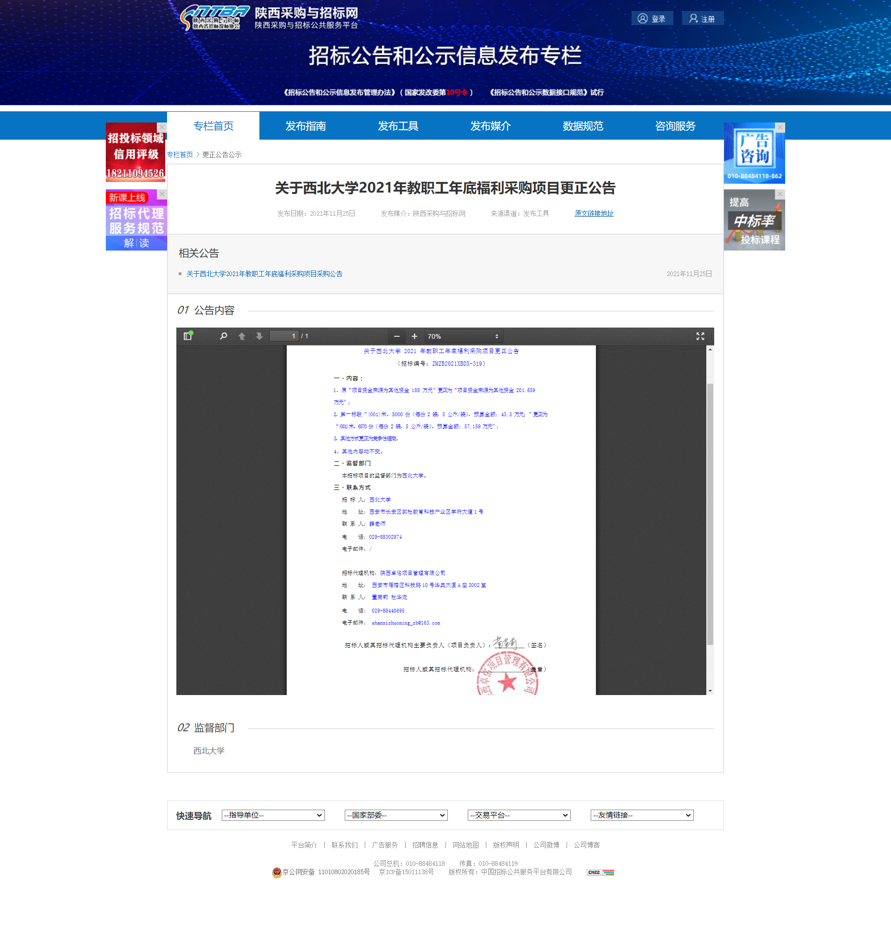This screenshot has width=891, height=934.
Task: Switch PDF viewer to fullscreen mode
Action: tap(700, 336)
